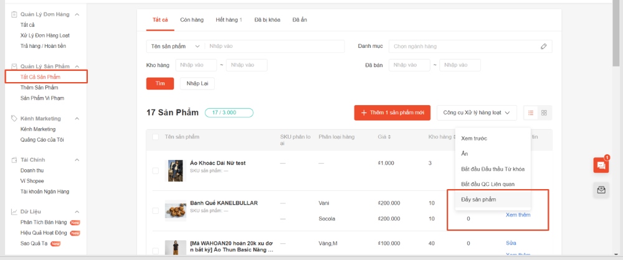Open Xử Lý Đơn Hàng Loạt in sidebar
This screenshot has width=623, height=260.
pos(45,35)
